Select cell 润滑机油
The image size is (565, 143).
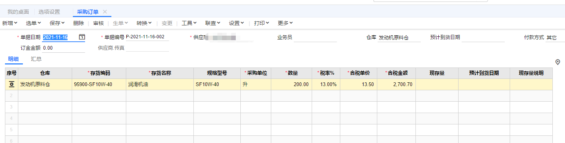click(x=160, y=84)
